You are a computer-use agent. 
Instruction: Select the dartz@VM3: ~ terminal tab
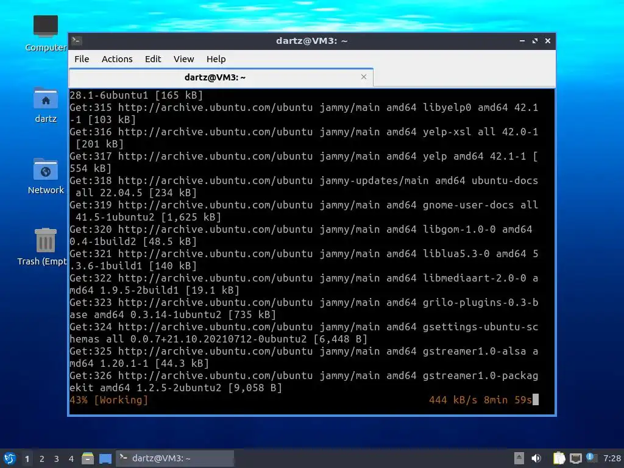click(x=221, y=77)
